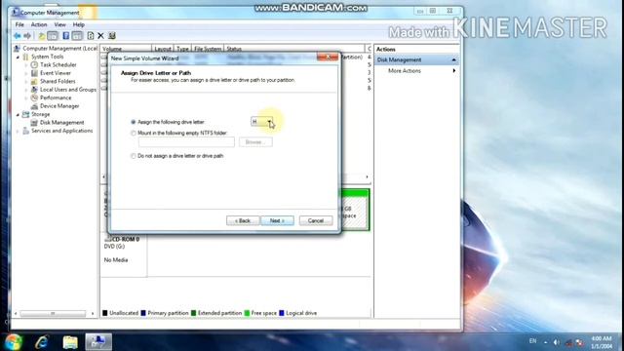Collapse the System Tools tree node
Screen dimensions: 624x351
[x=18, y=57]
